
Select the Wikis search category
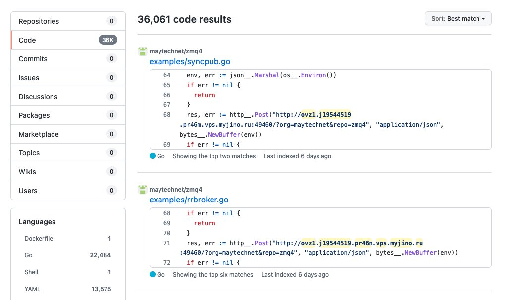[27, 172]
